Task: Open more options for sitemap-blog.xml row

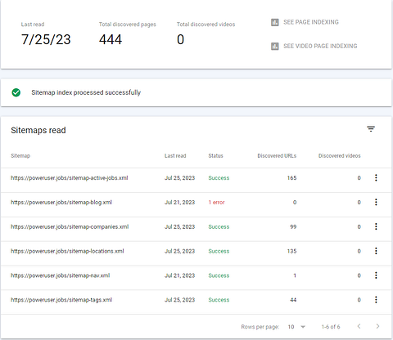Action: click(376, 202)
